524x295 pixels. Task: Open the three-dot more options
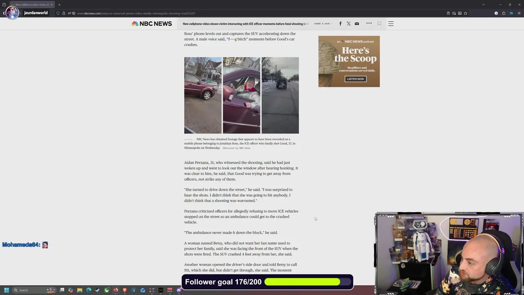click(369, 23)
